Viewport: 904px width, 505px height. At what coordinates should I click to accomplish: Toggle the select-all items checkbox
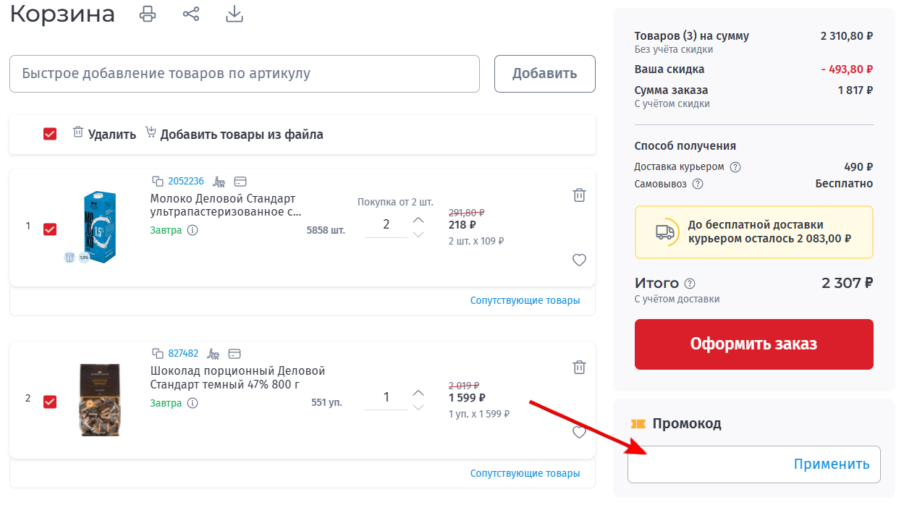point(50,134)
